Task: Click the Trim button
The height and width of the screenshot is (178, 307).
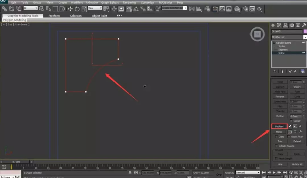Action: (x=280, y=141)
